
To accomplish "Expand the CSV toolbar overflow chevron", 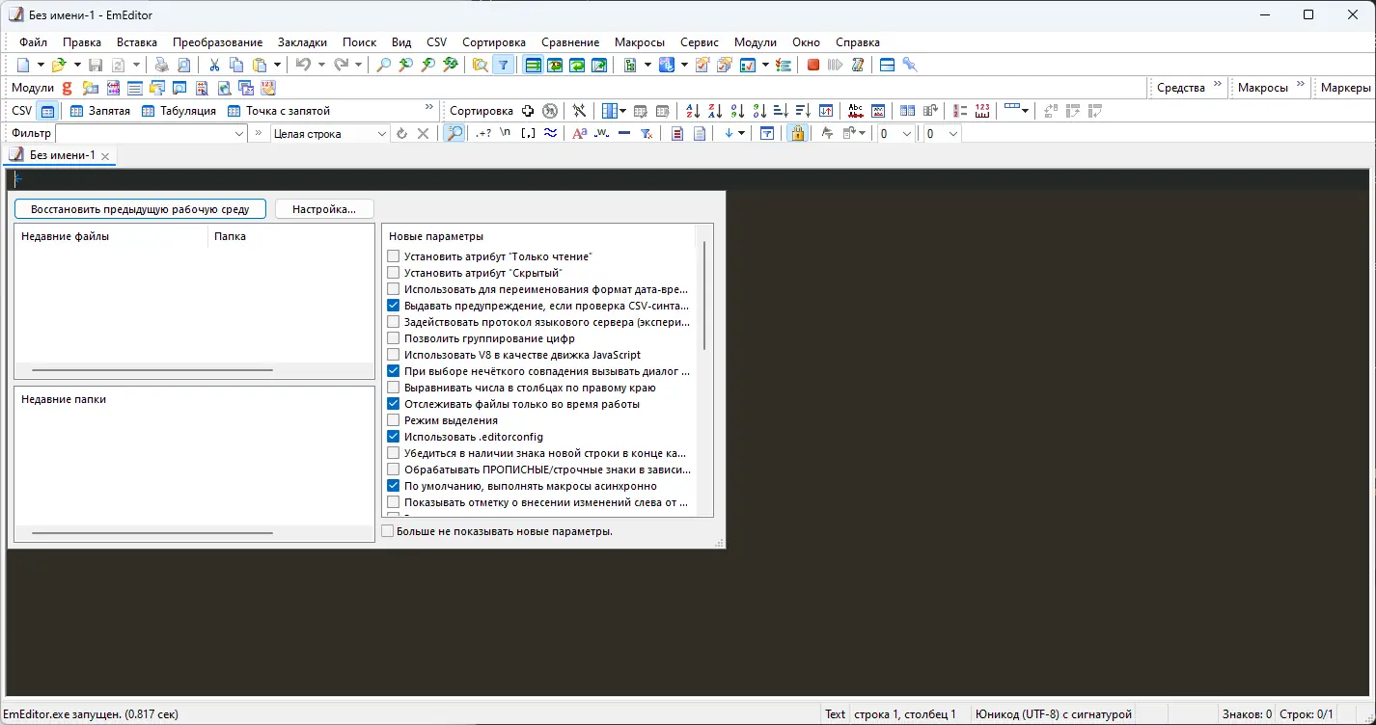I will (427, 107).
